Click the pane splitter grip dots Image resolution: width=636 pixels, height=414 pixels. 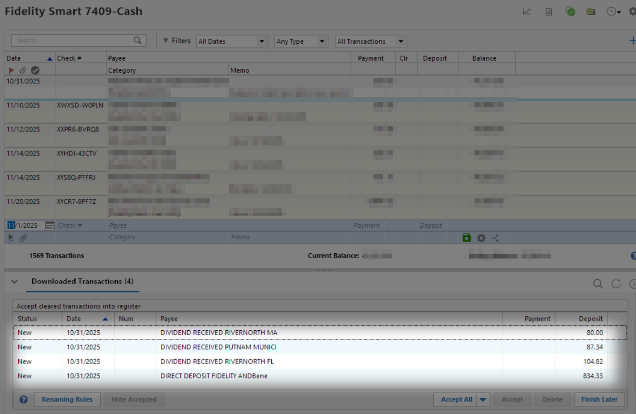click(x=324, y=270)
